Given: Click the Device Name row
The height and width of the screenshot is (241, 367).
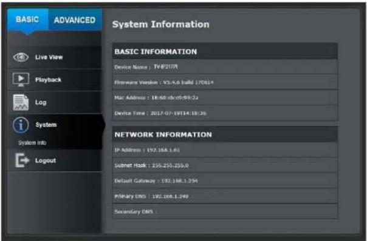Looking at the screenshot, I should 225,67.
